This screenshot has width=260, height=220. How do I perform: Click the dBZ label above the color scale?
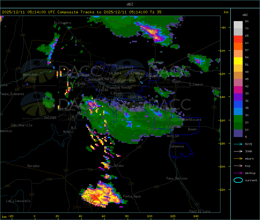click(245, 15)
